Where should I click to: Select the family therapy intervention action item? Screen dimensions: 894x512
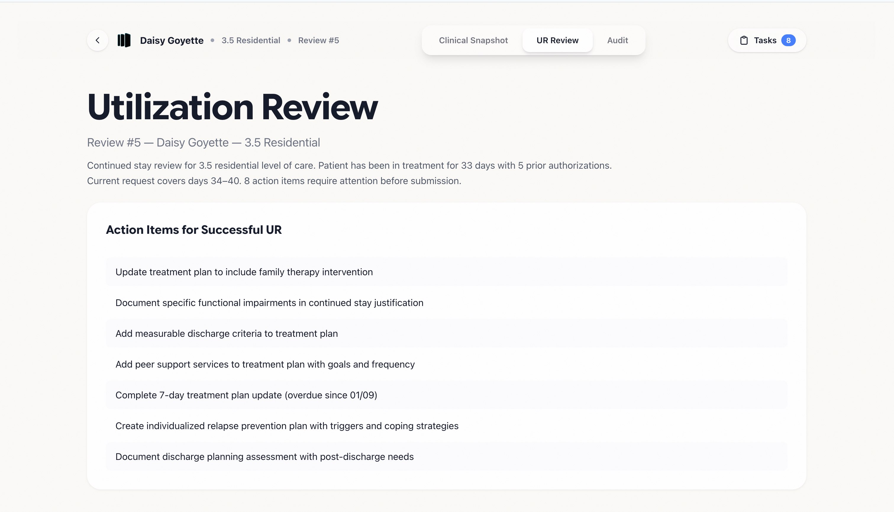(244, 272)
